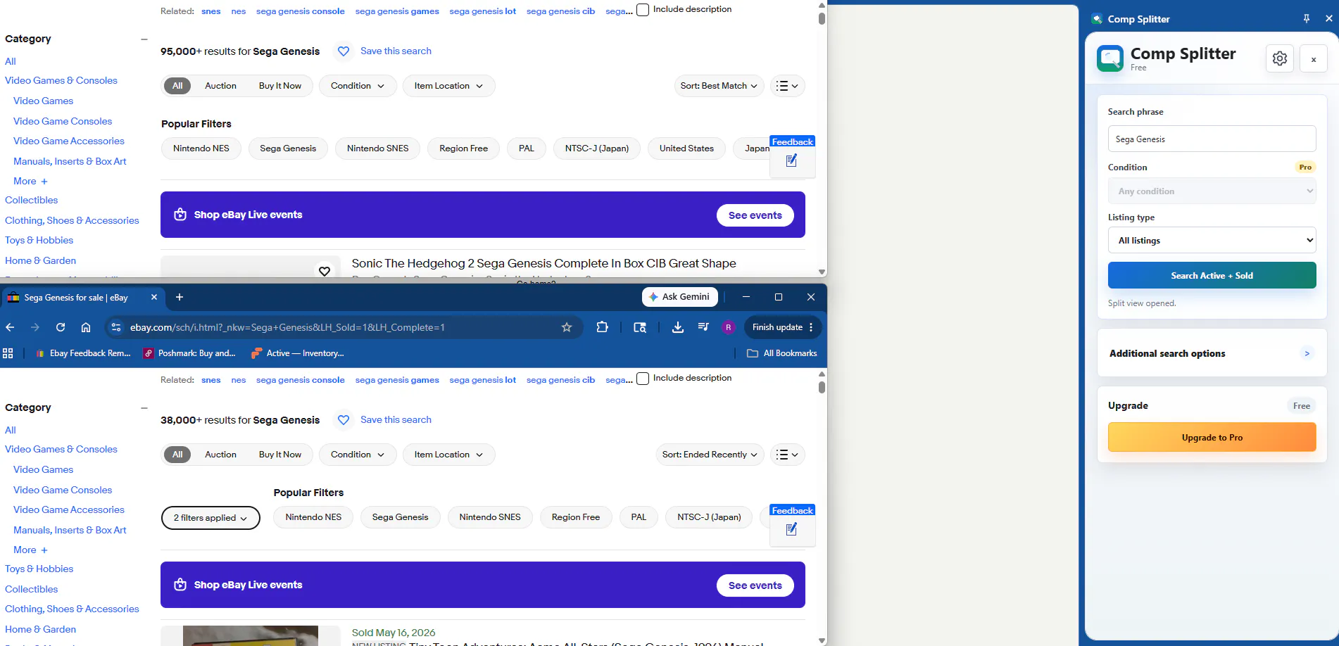Click scrollbar thumb of 95,000+ results window

point(822,18)
